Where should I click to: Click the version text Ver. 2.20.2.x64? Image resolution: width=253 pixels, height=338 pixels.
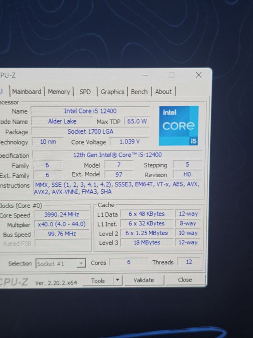[x=56, y=282]
